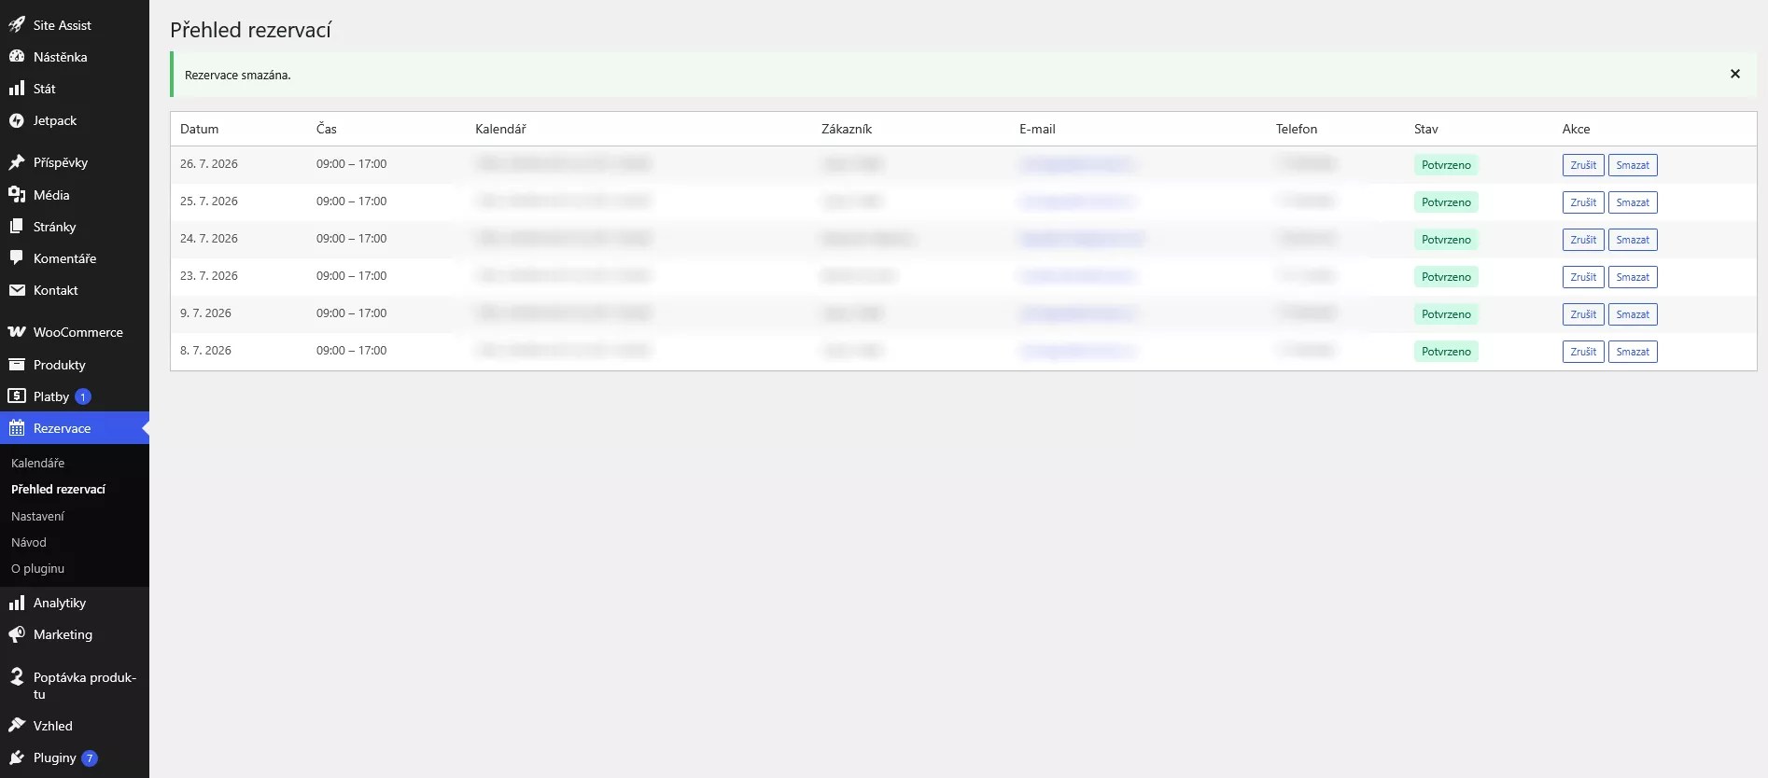Open the Nástěnka dashboard icon
The height and width of the screenshot is (778, 1768).
(17, 57)
